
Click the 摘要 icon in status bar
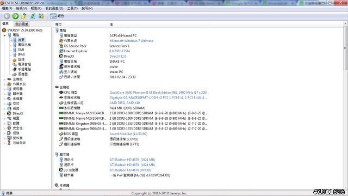(3, 193)
